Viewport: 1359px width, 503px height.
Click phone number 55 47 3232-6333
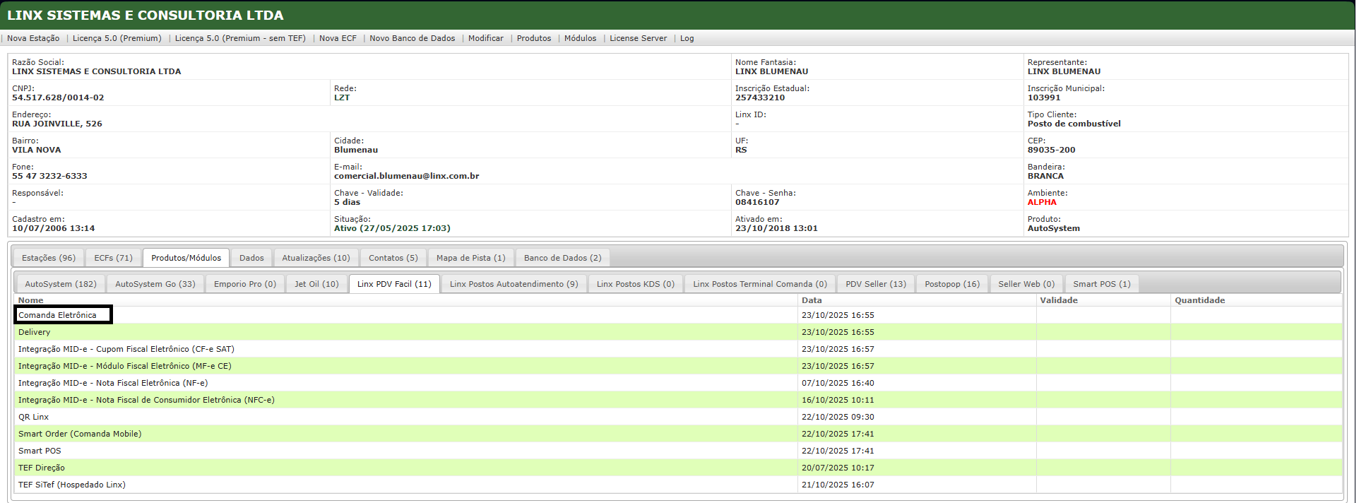click(x=49, y=176)
